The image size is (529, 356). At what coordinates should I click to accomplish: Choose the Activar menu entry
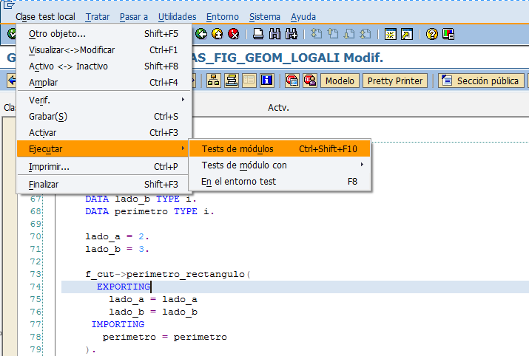coord(104,132)
